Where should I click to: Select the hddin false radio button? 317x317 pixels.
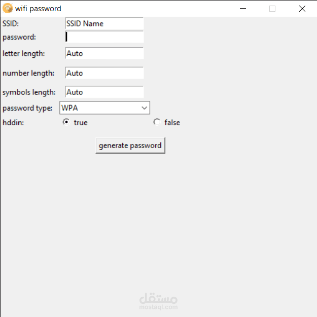pyautogui.click(x=157, y=122)
